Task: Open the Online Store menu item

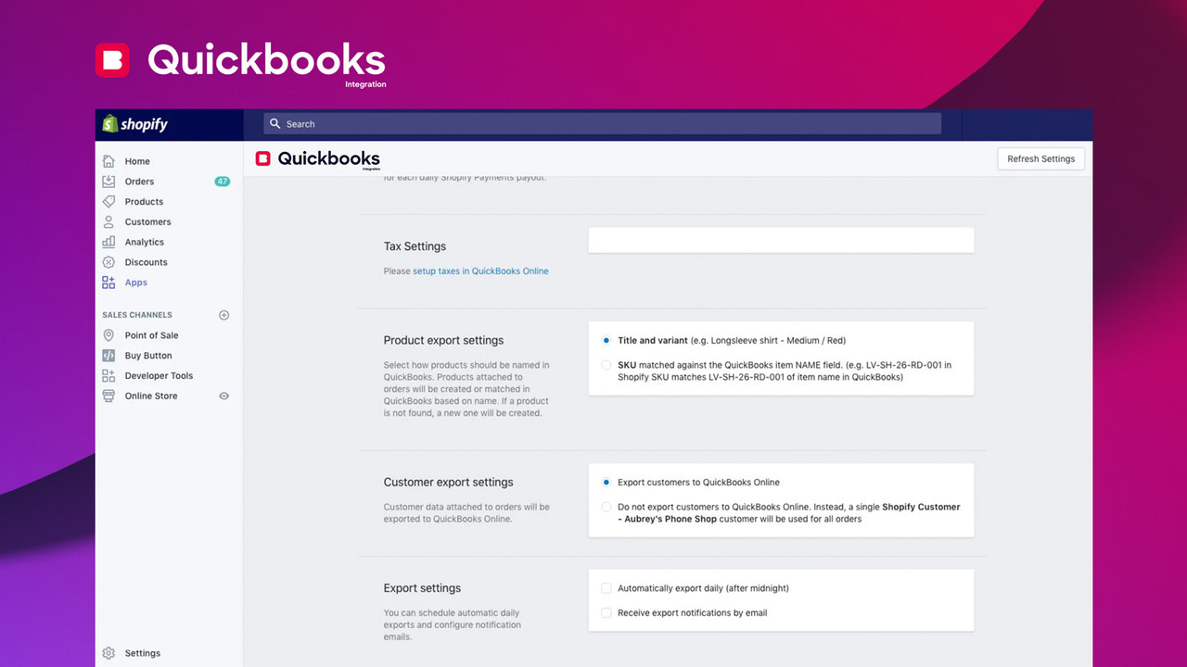Action: [x=151, y=396]
